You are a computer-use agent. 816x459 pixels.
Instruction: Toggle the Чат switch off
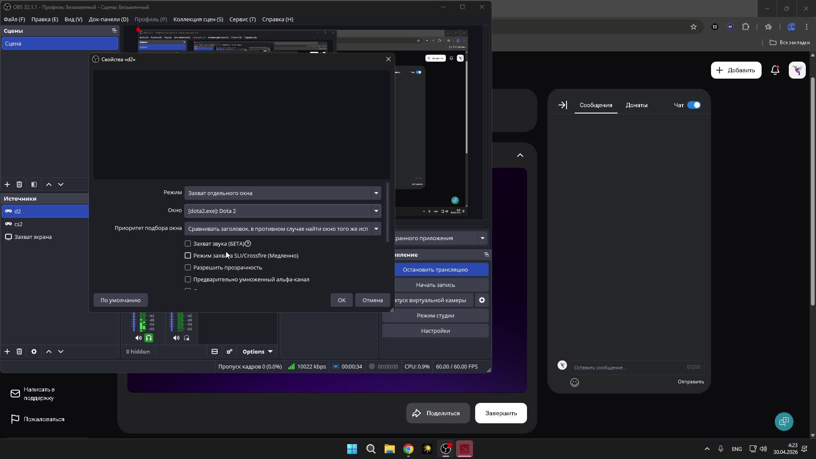694,105
